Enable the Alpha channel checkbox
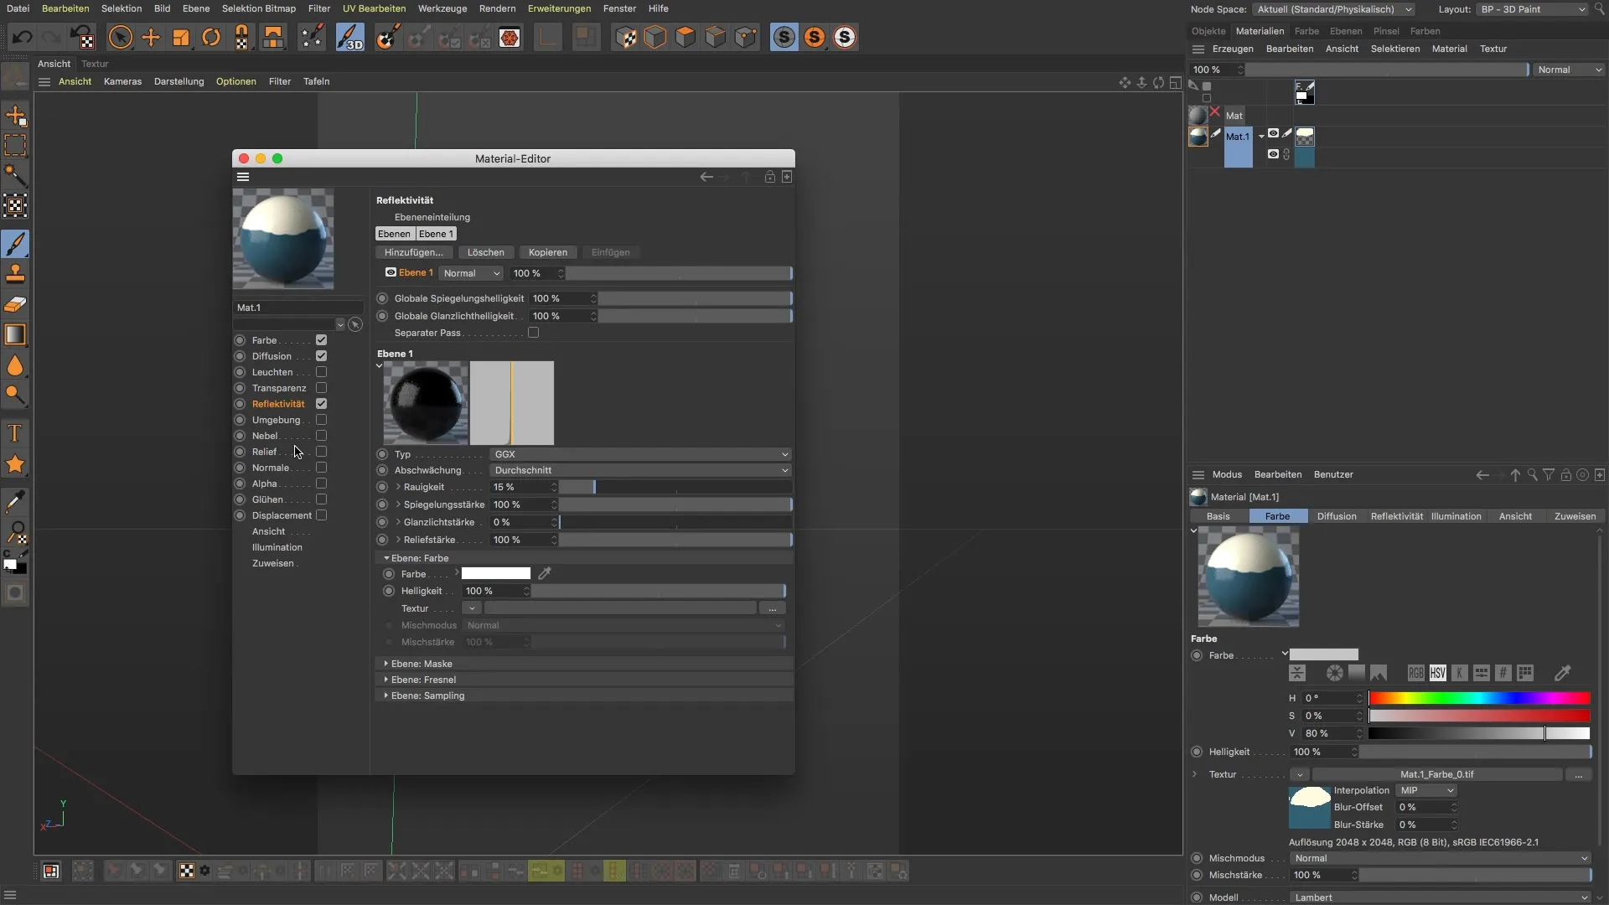This screenshot has height=905, width=1609. [x=321, y=484]
